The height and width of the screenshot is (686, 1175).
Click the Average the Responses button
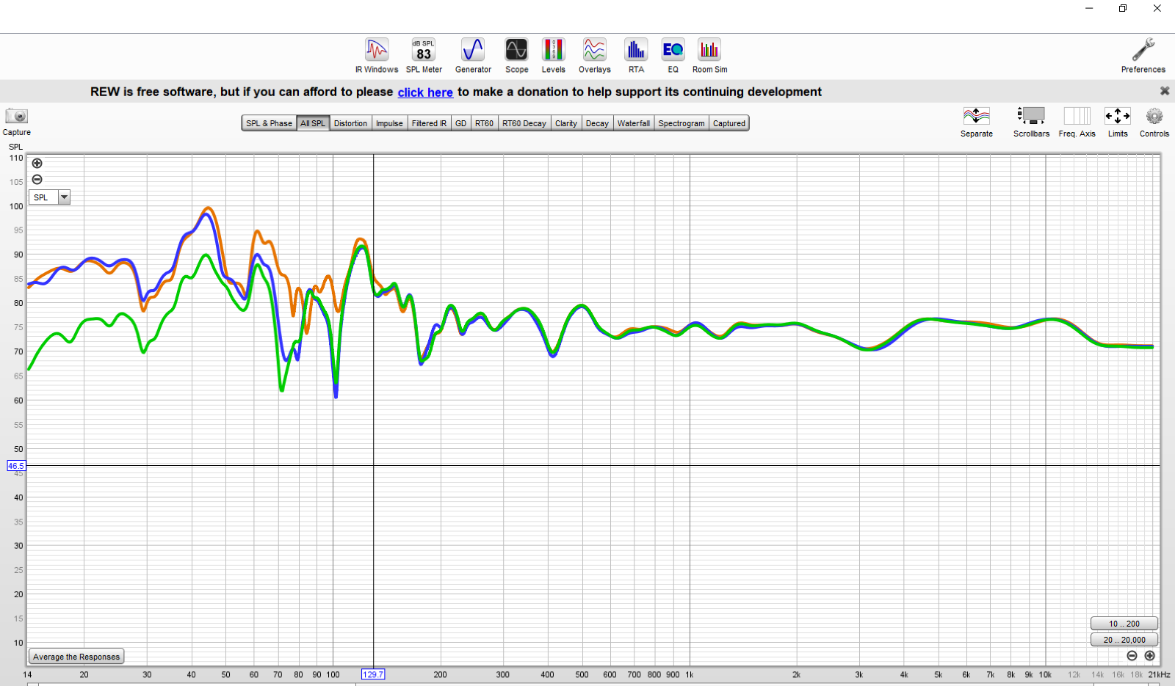(x=76, y=657)
